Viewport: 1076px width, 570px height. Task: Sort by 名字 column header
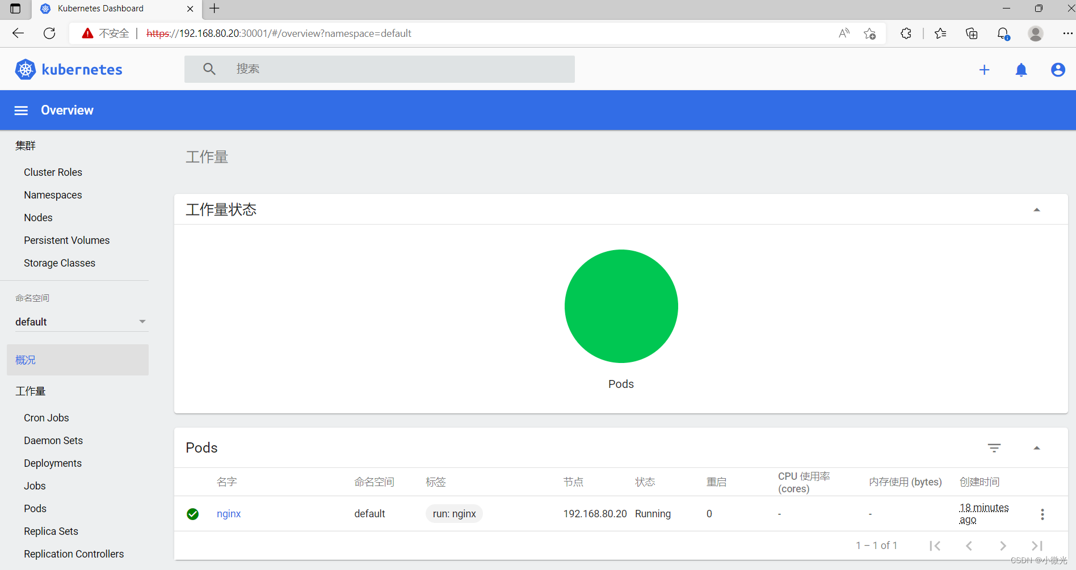coord(227,482)
